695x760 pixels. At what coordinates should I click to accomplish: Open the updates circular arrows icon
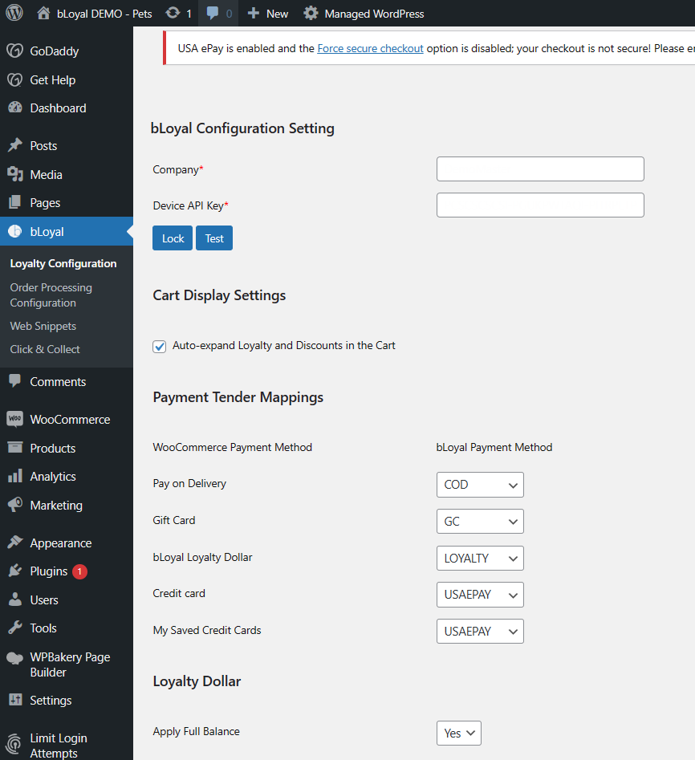(x=173, y=13)
